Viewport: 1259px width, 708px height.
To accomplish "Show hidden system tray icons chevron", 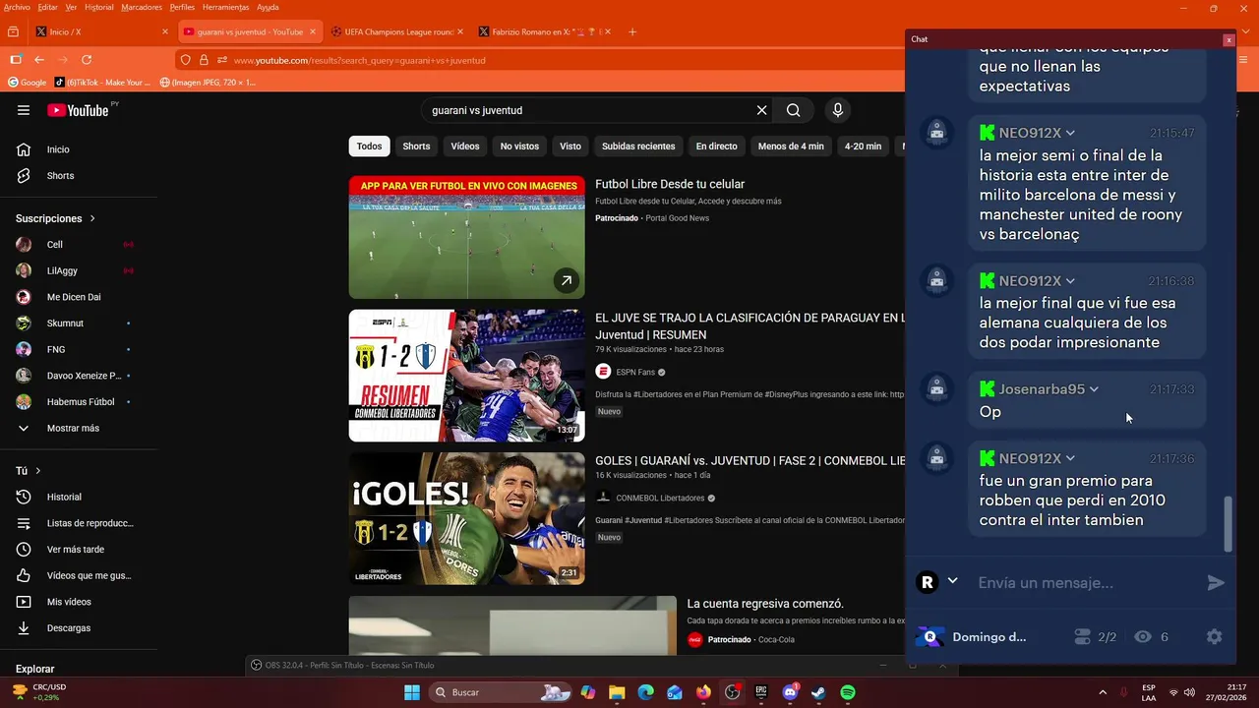I will [x=1102, y=692].
